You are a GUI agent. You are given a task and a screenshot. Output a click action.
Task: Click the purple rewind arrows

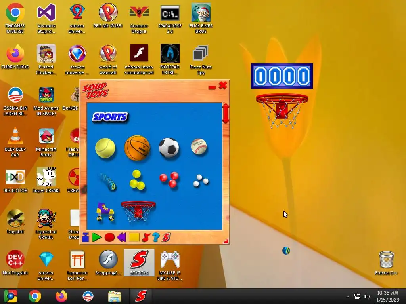pos(121,237)
